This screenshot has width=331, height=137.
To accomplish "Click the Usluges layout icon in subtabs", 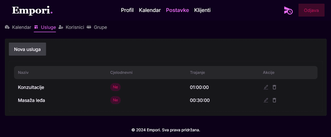I will (x=36, y=27).
